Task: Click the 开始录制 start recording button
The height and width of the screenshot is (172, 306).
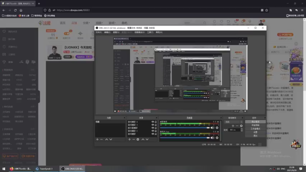Action: [x=255, y=125]
